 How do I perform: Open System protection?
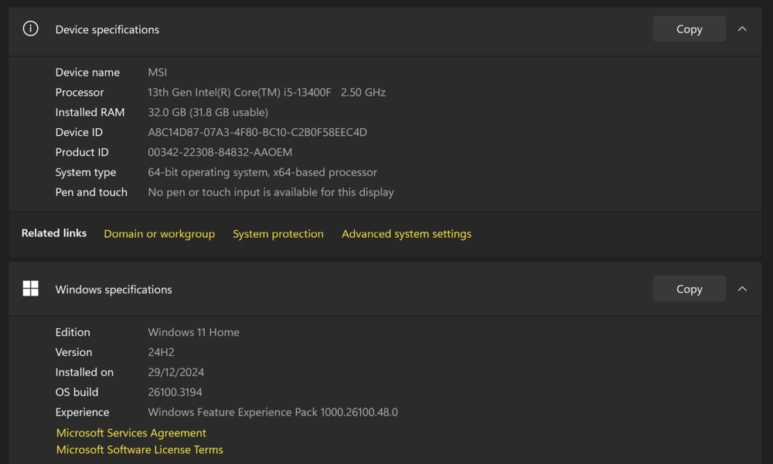(x=278, y=233)
